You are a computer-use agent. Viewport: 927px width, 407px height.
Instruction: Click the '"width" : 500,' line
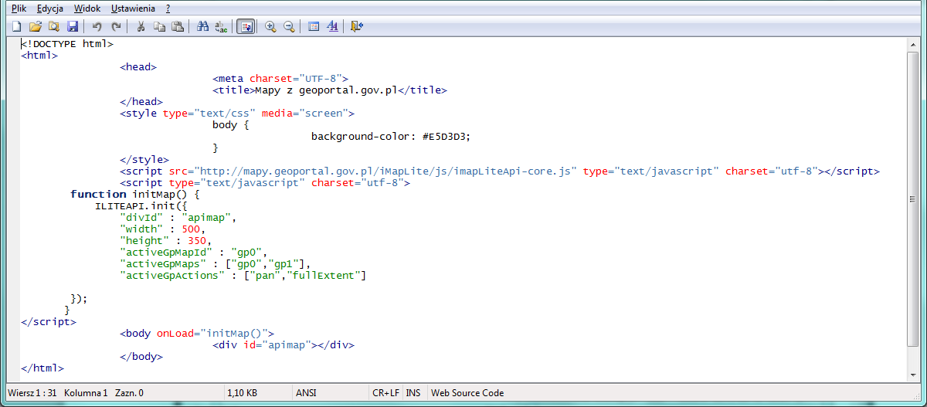coord(163,229)
